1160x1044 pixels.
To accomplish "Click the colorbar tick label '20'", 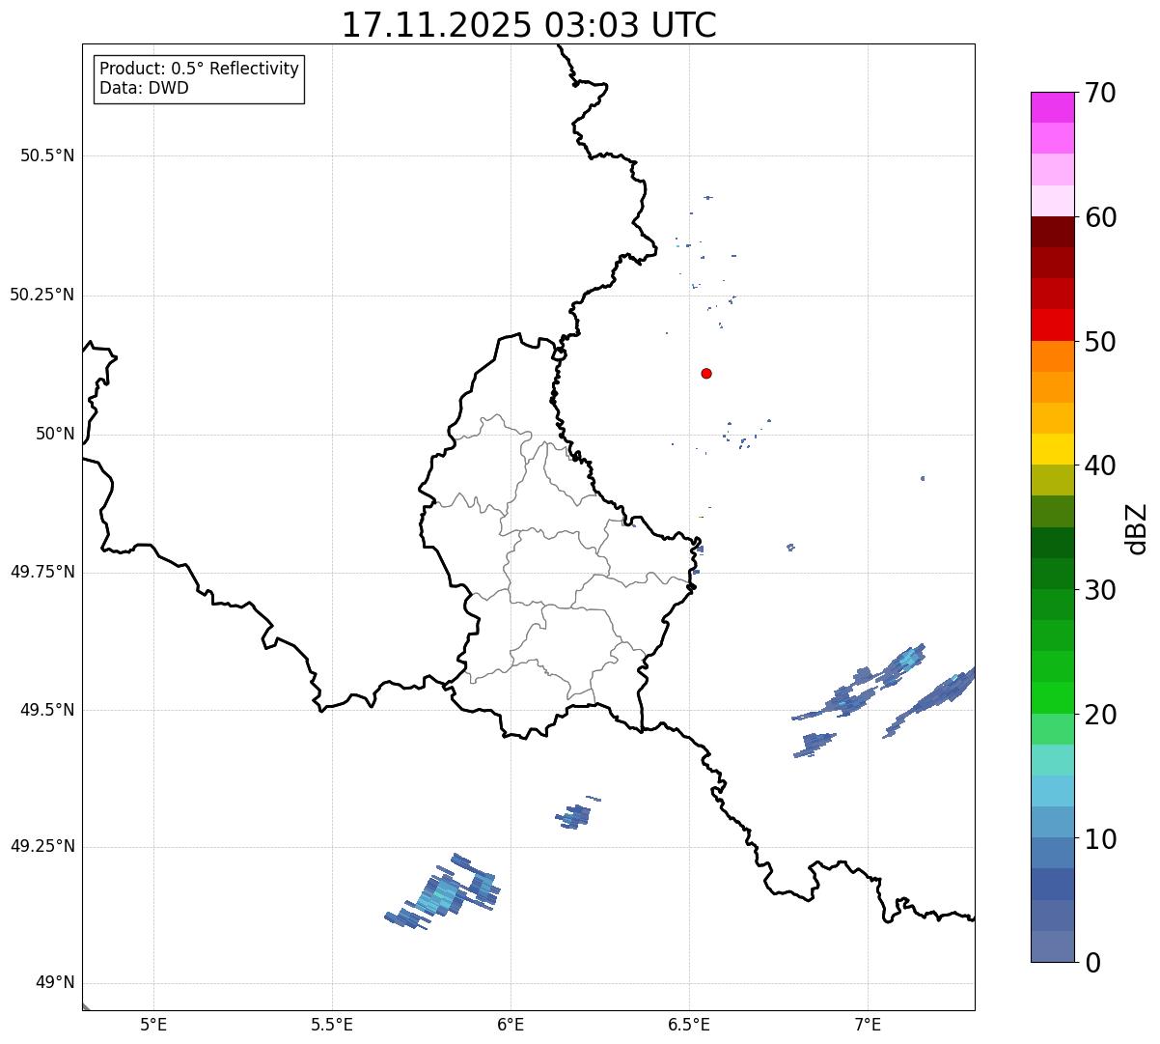I will (1101, 715).
